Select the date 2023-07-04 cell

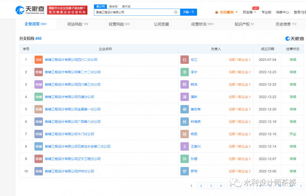[x=267, y=60]
